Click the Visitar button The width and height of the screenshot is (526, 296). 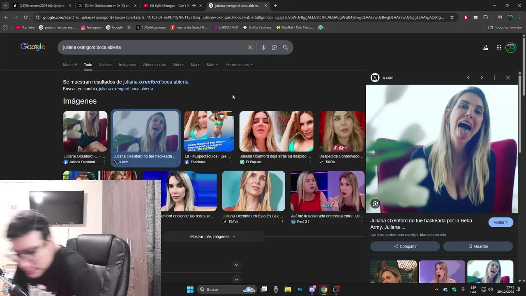[x=501, y=222]
